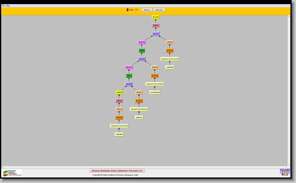Select the GRPBY node below RETURN
The image size is (296, 183).
(x=156, y=26)
